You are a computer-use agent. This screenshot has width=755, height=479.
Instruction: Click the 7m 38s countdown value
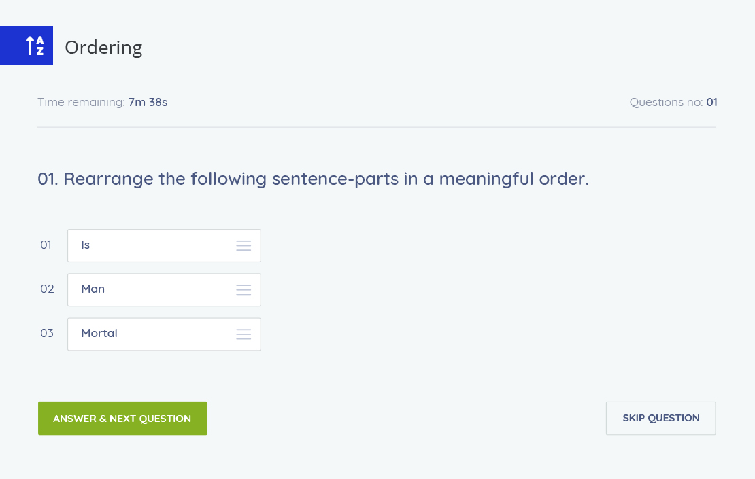[148, 103]
